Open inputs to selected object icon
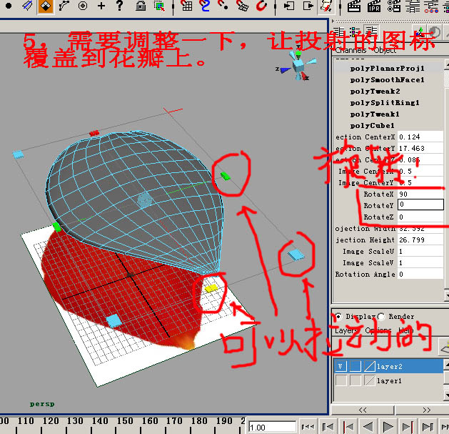The width and height of the screenshot is (449, 434). [x=289, y=6]
